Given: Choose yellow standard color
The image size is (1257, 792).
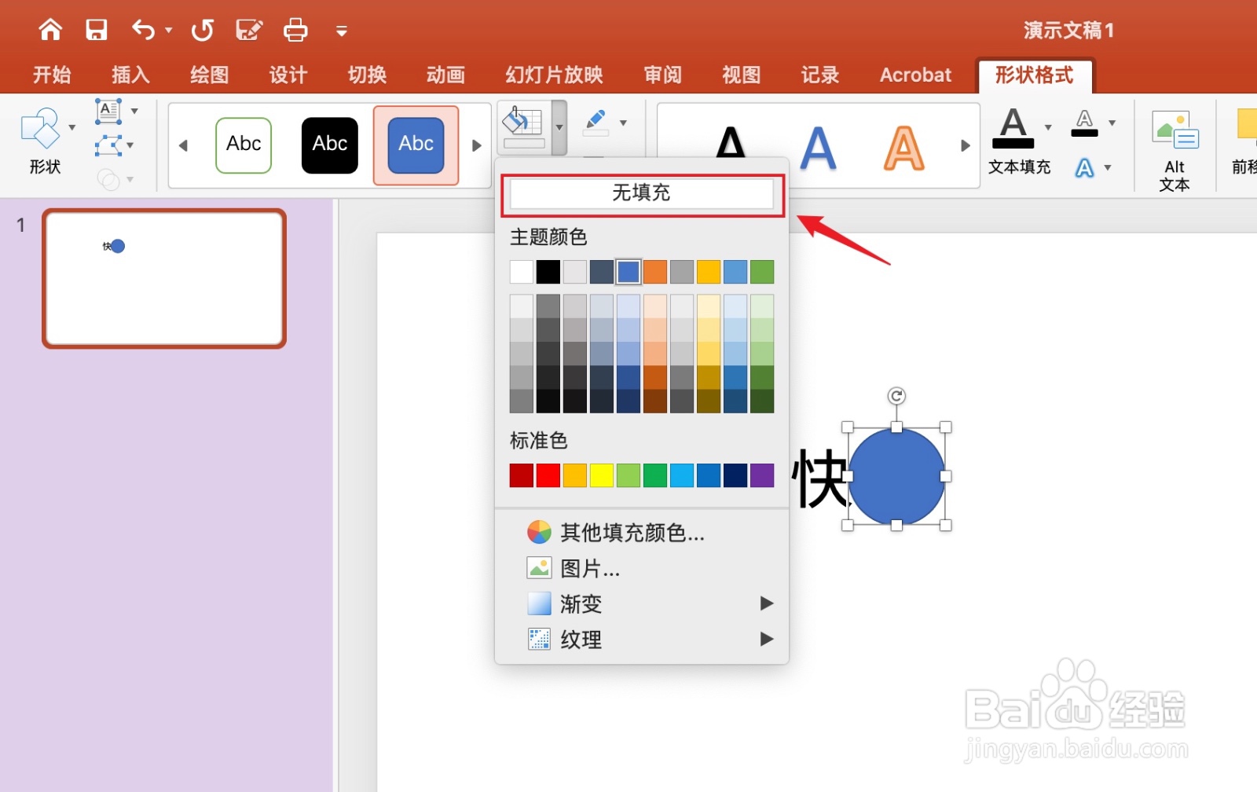Looking at the screenshot, I should tap(602, 475).
